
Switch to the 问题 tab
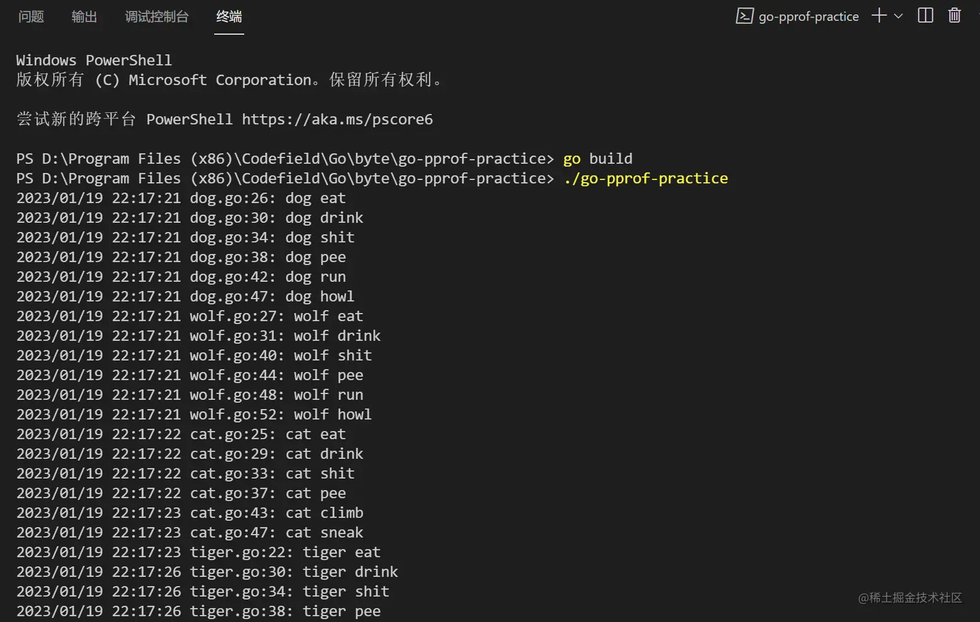tap(31, 17)
